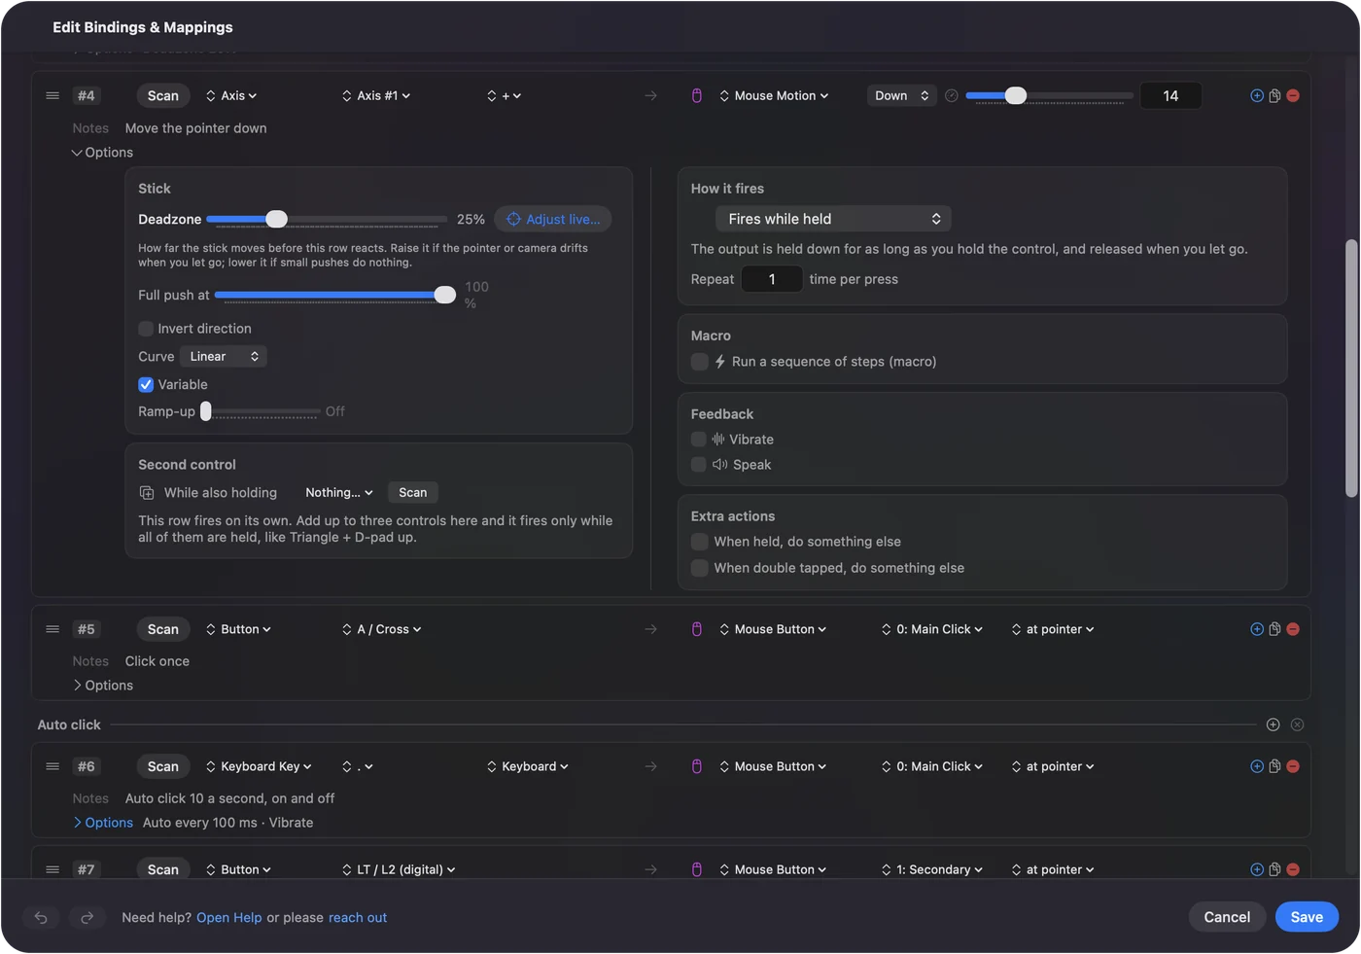Delete binding row #6

click(1293, 766)
